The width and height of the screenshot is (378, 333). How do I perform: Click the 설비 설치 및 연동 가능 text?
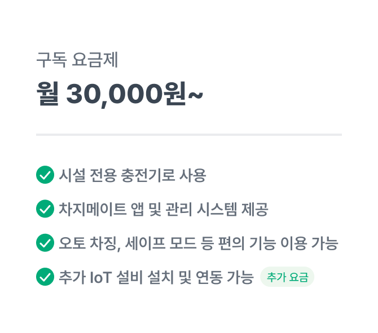[x=185, y=277]
